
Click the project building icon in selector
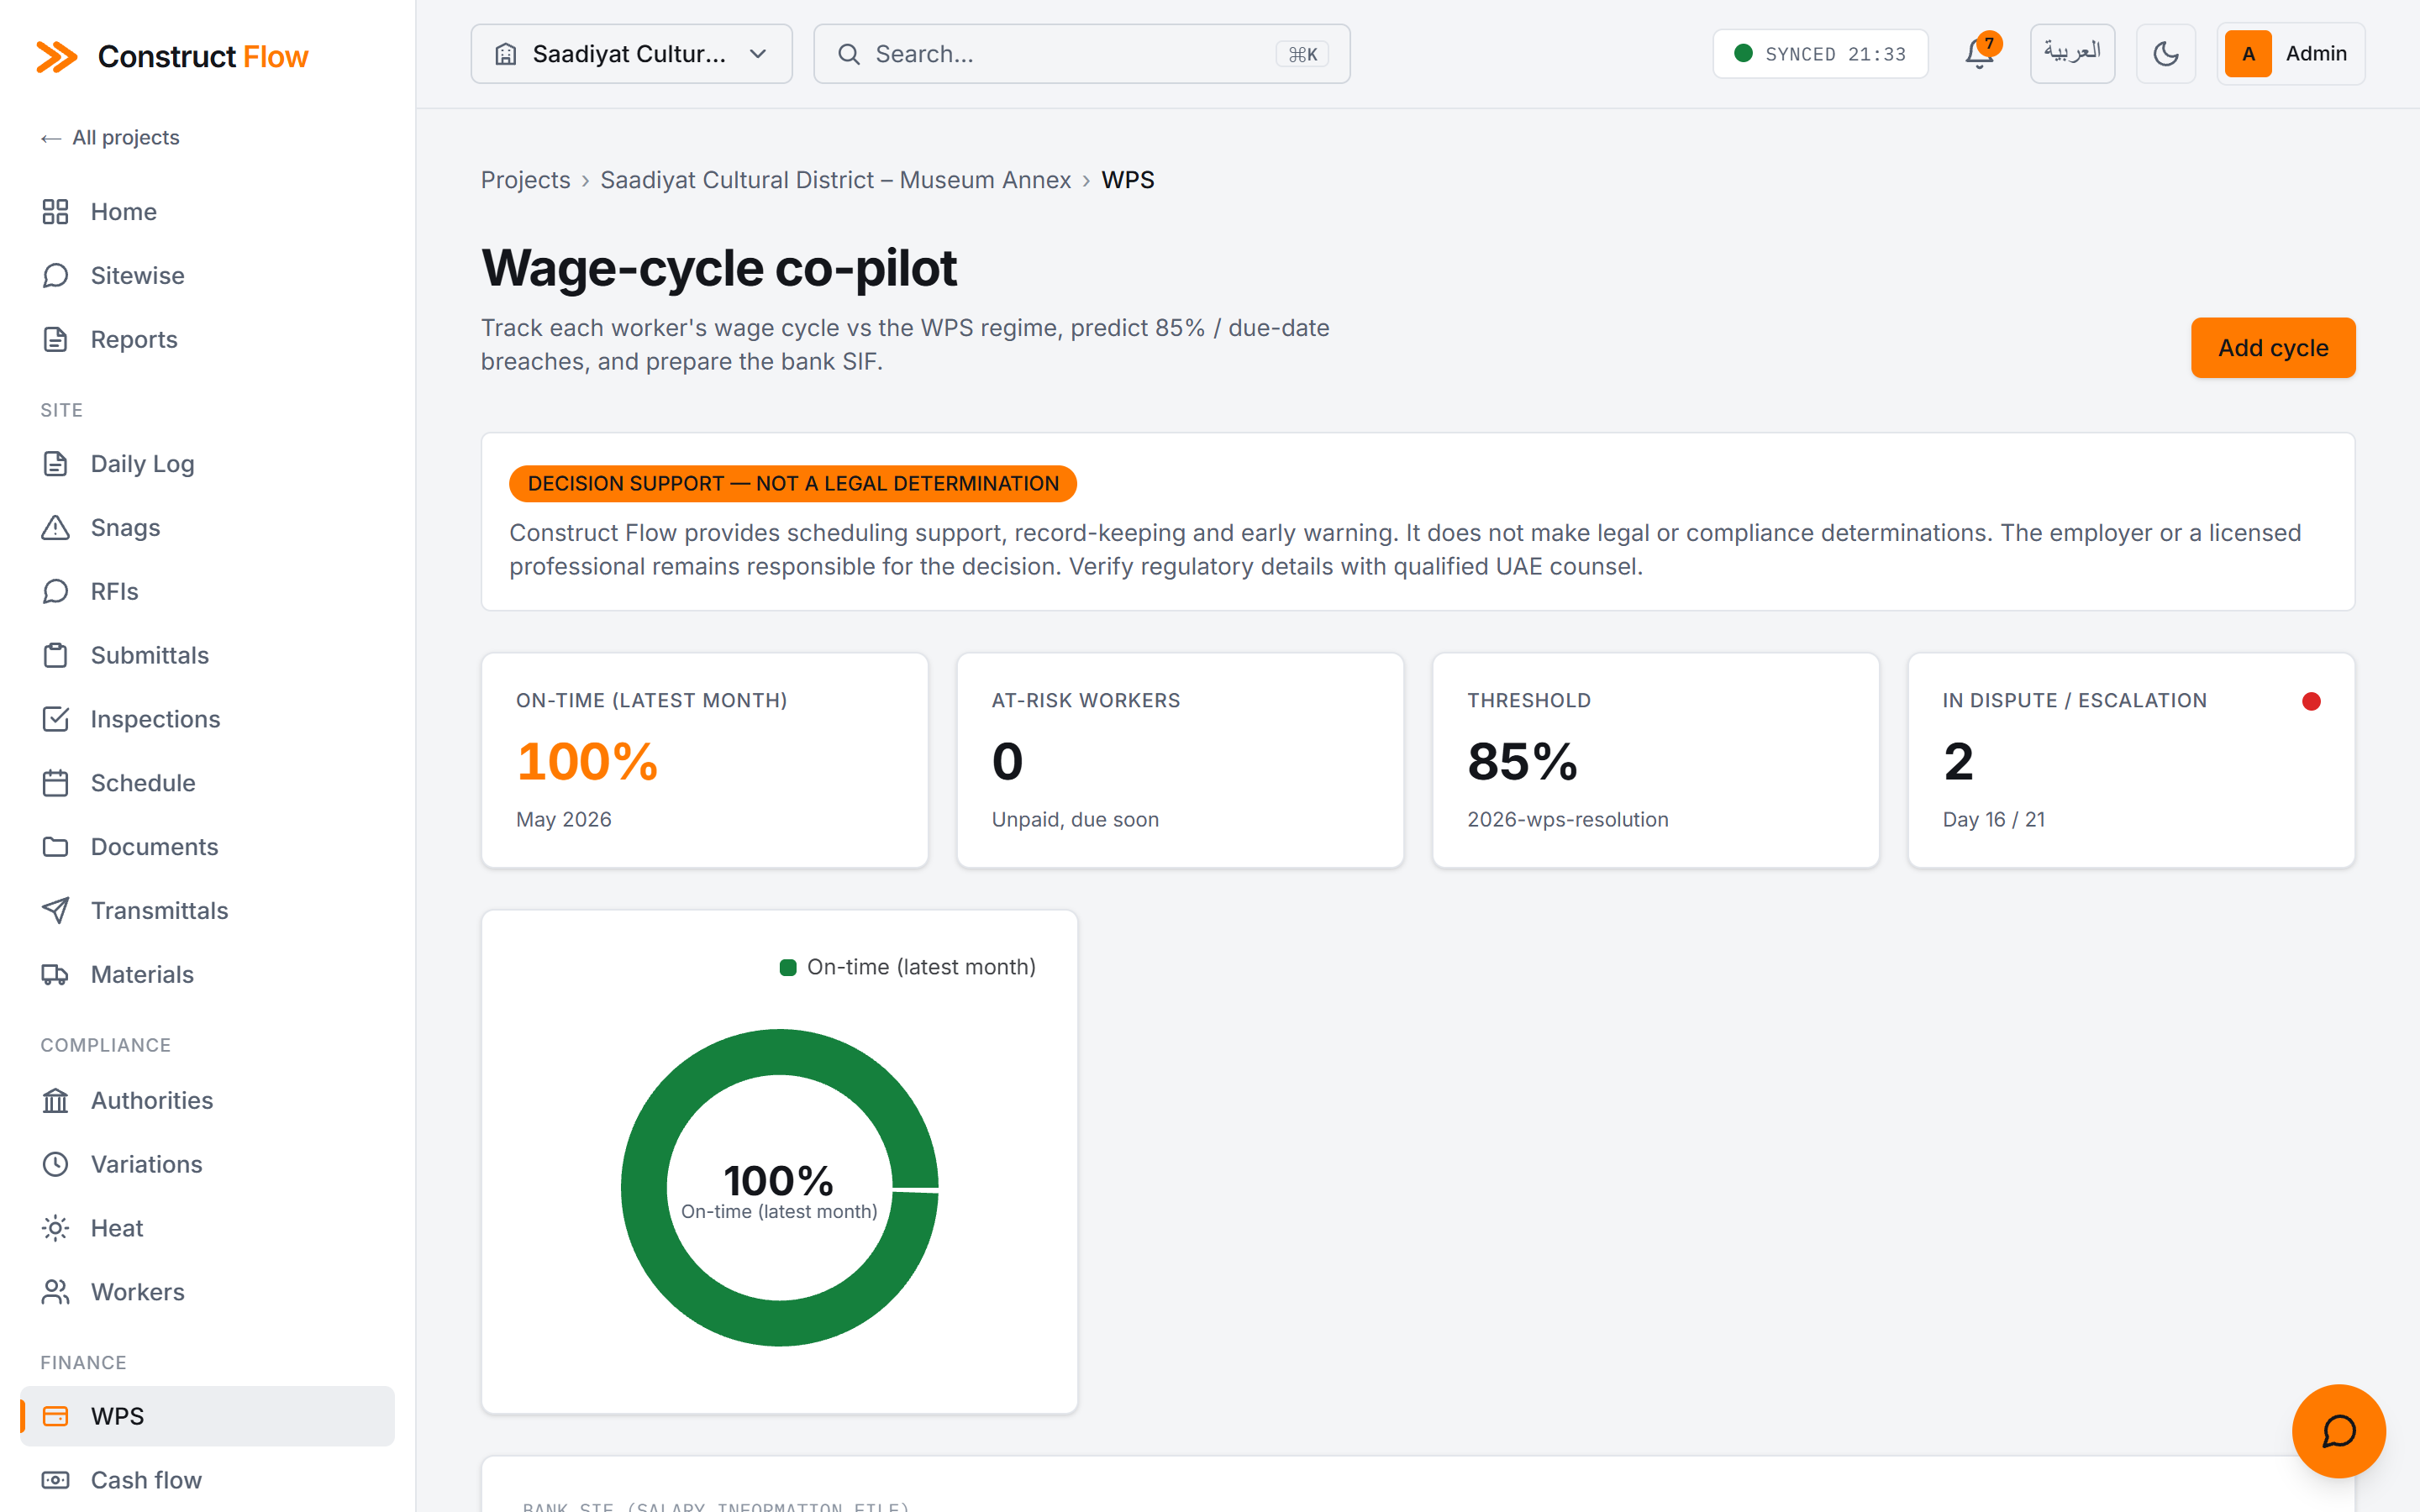[x=506, y=54]
